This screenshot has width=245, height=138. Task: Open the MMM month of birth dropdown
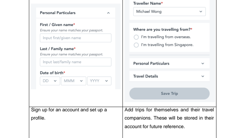pos(74,81)
